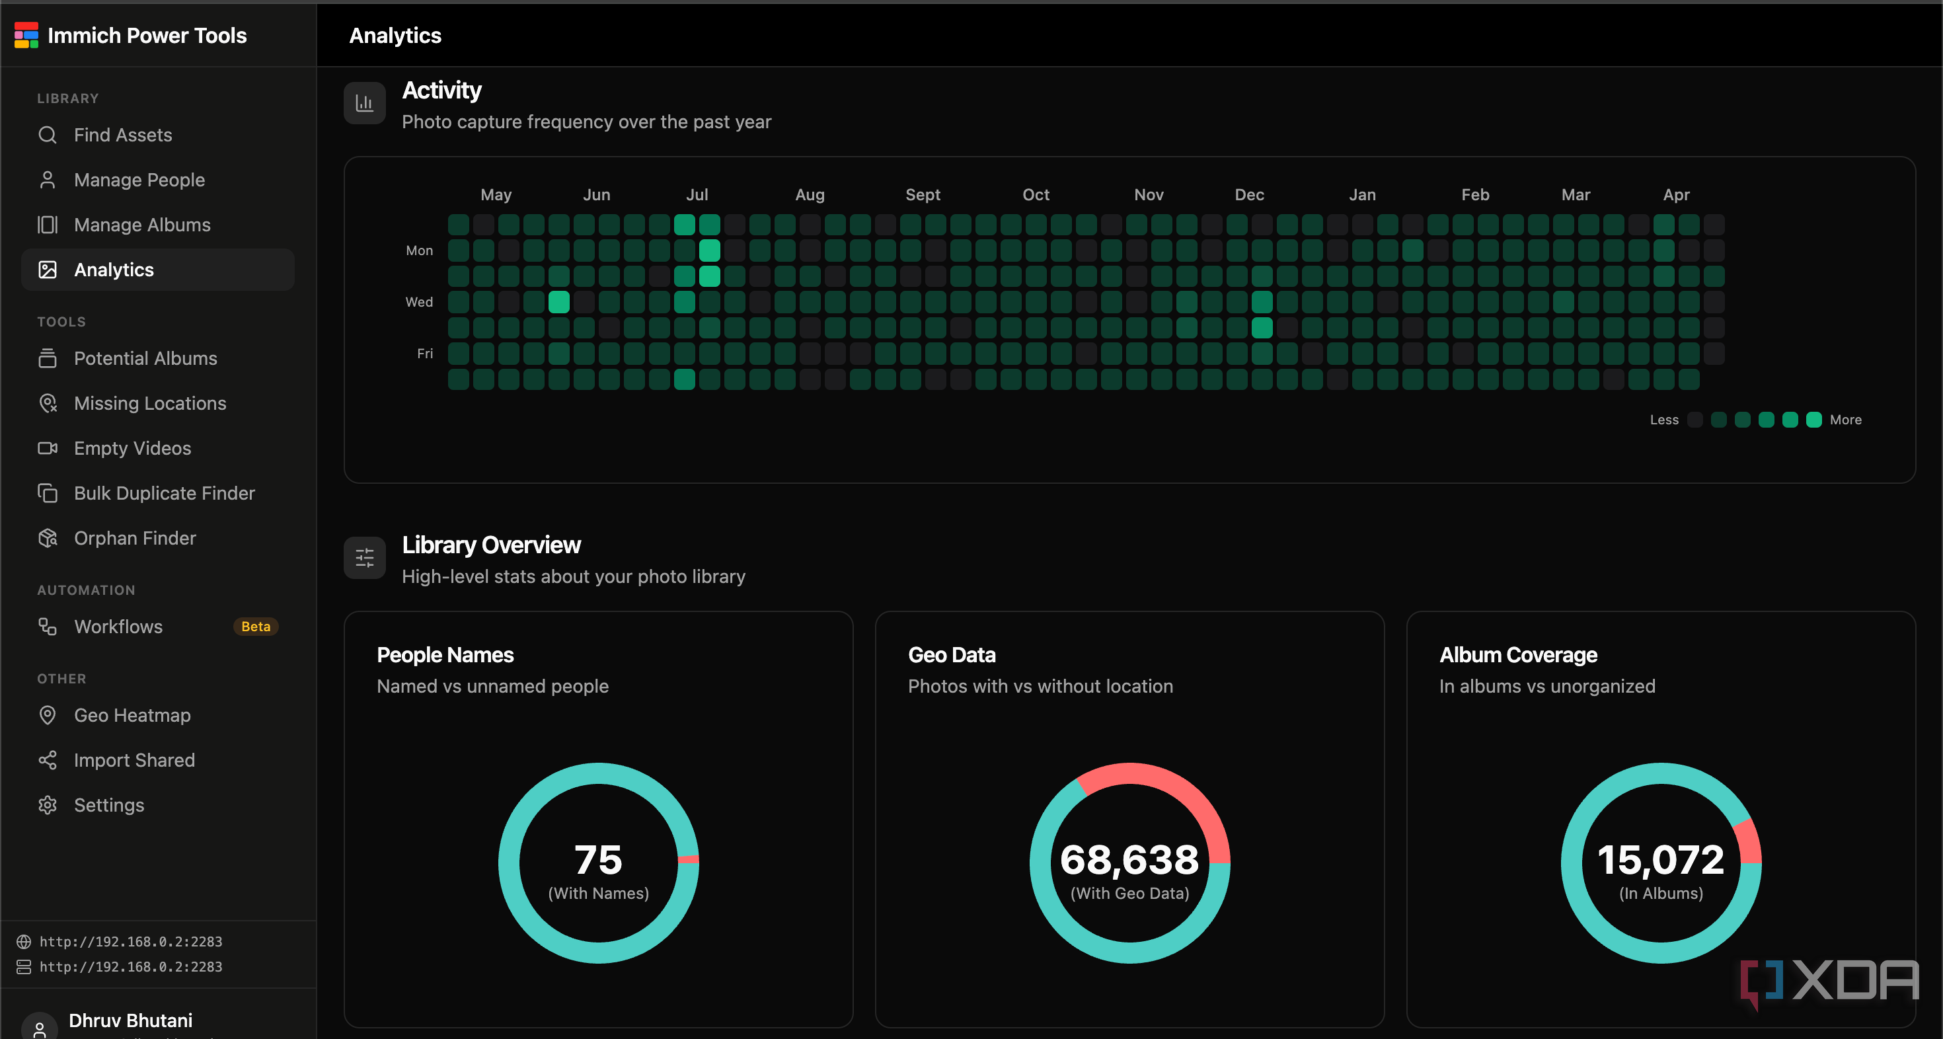Click the People Names donut chart
1943x1039 pixels.
pyautogui.click(x=599, y=863)
